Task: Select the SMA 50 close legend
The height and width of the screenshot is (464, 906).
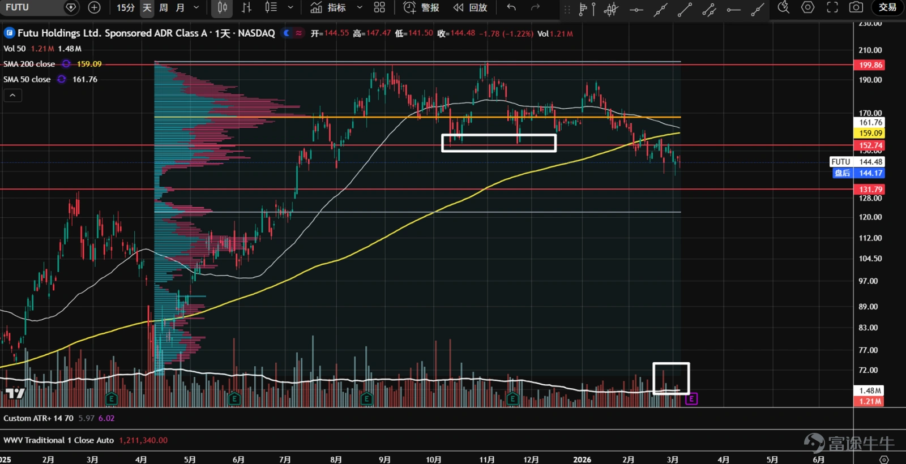Action: 27,79
